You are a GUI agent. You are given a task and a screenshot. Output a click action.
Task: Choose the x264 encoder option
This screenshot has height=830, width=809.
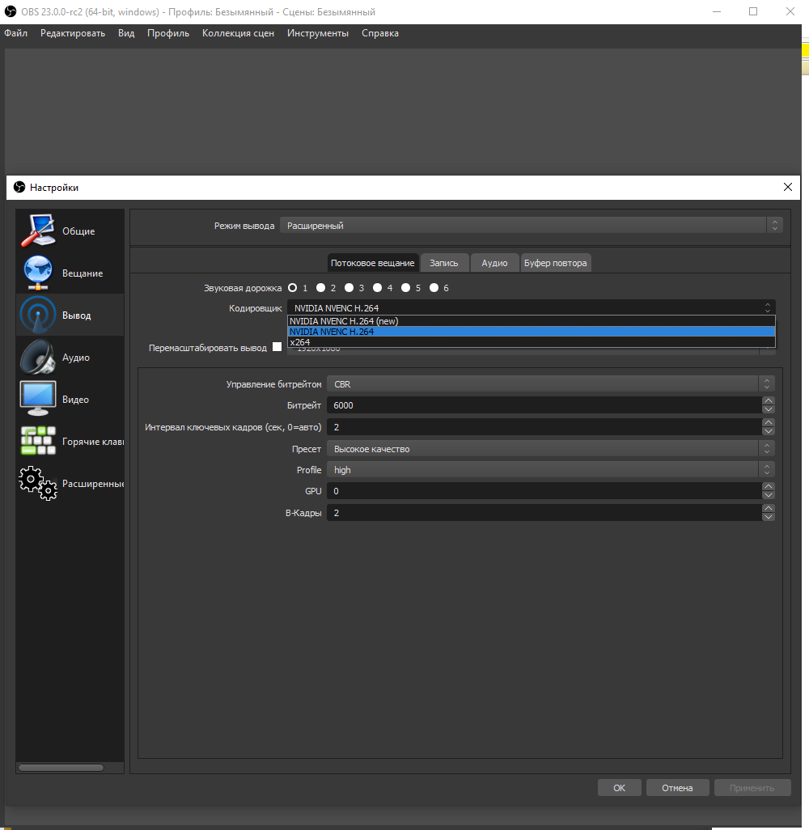coord(531,342)
